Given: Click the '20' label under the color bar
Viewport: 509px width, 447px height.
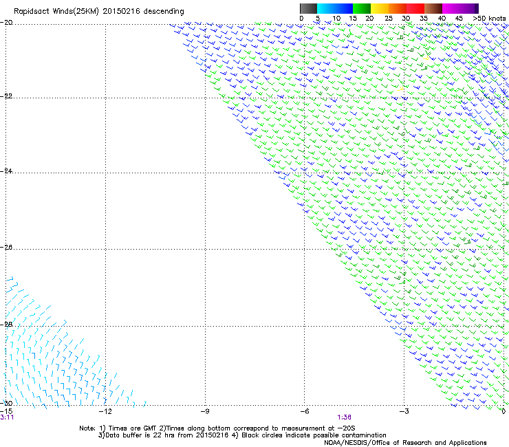Looking at the screenshot, I should click(x=369, y=19).
